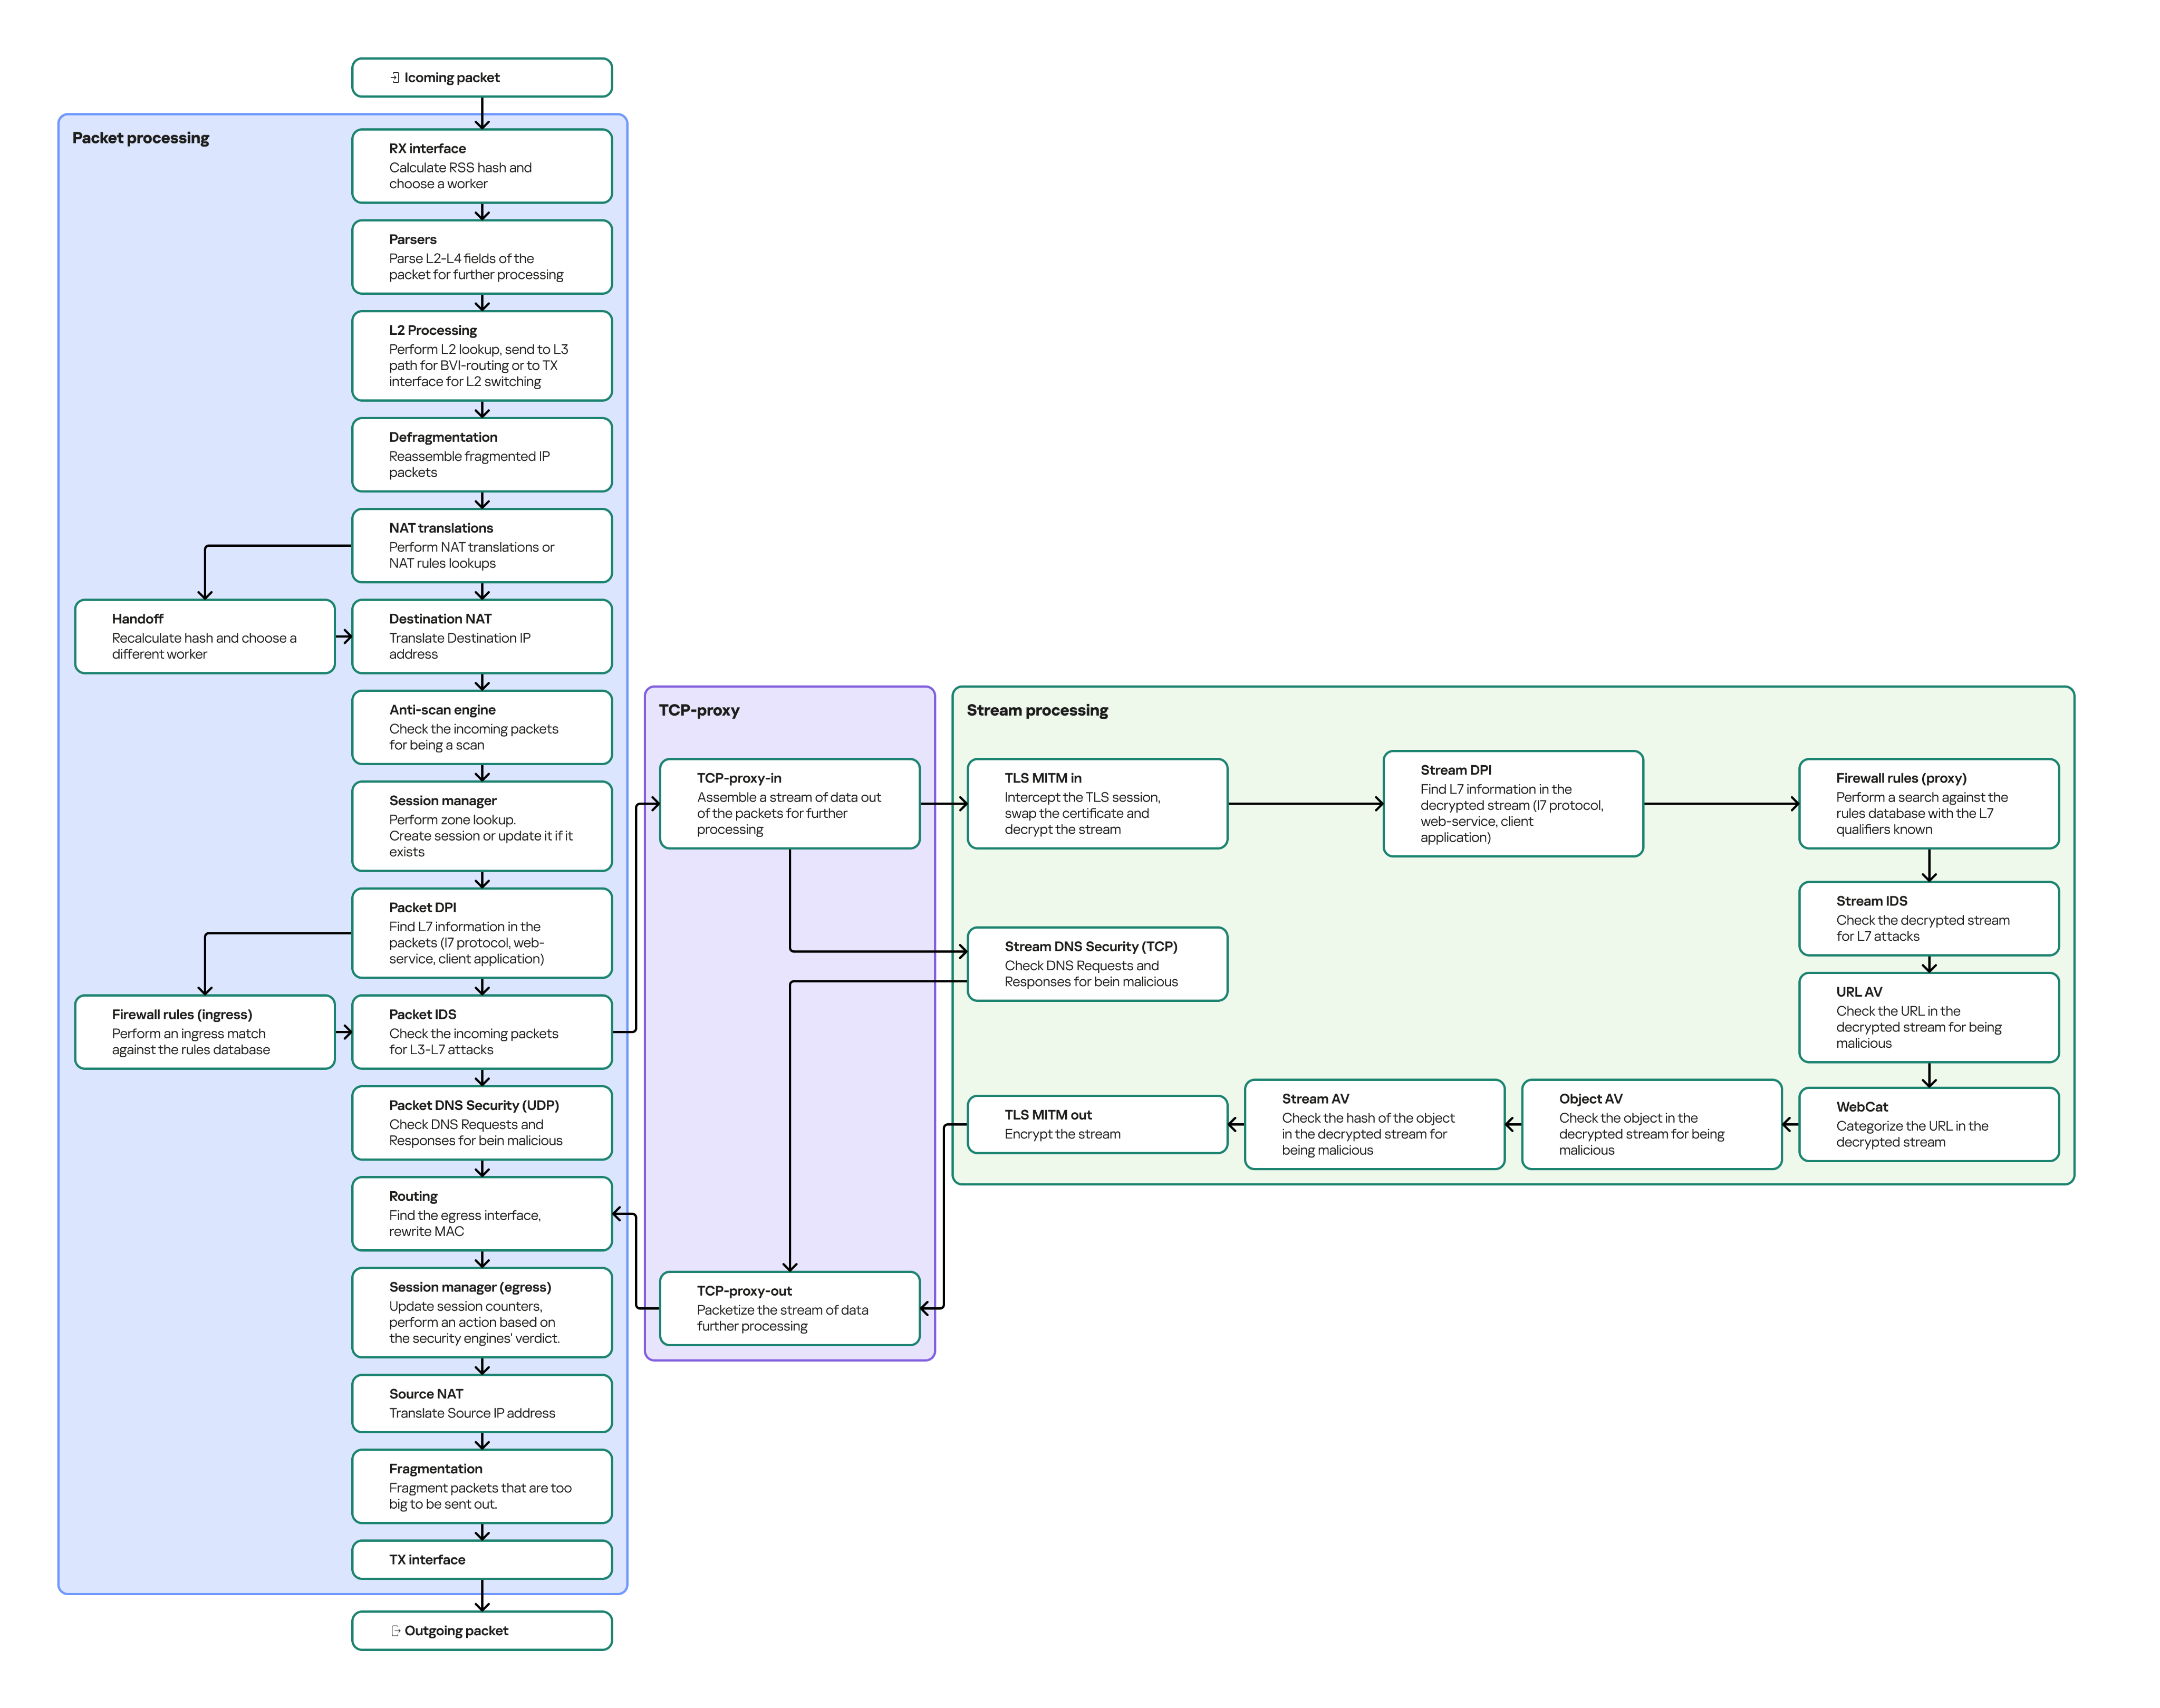The image size is (2160, 1708).
Task: Select the Handoff box
Action: click(x=205, y=637)
